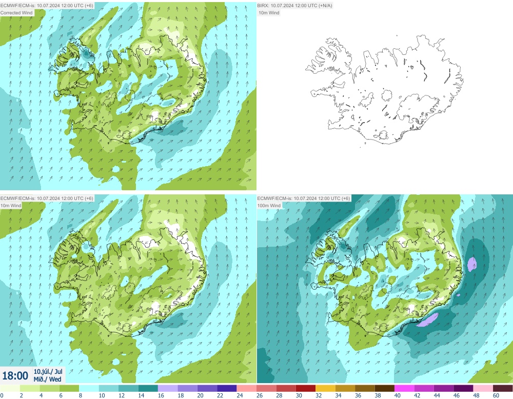
Task: Click the purple swatch between 18 and 20
Action: [187, 388]
